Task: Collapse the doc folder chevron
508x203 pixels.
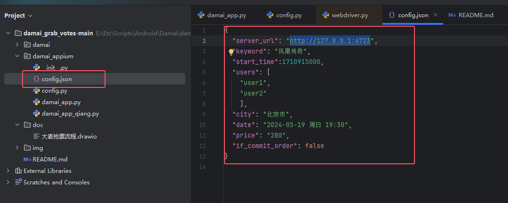Action: (x=17, y=125)
